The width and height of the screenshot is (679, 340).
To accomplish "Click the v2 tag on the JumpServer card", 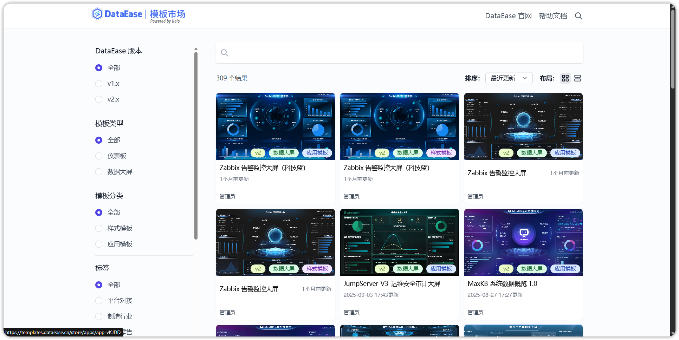I will (382, 269).
